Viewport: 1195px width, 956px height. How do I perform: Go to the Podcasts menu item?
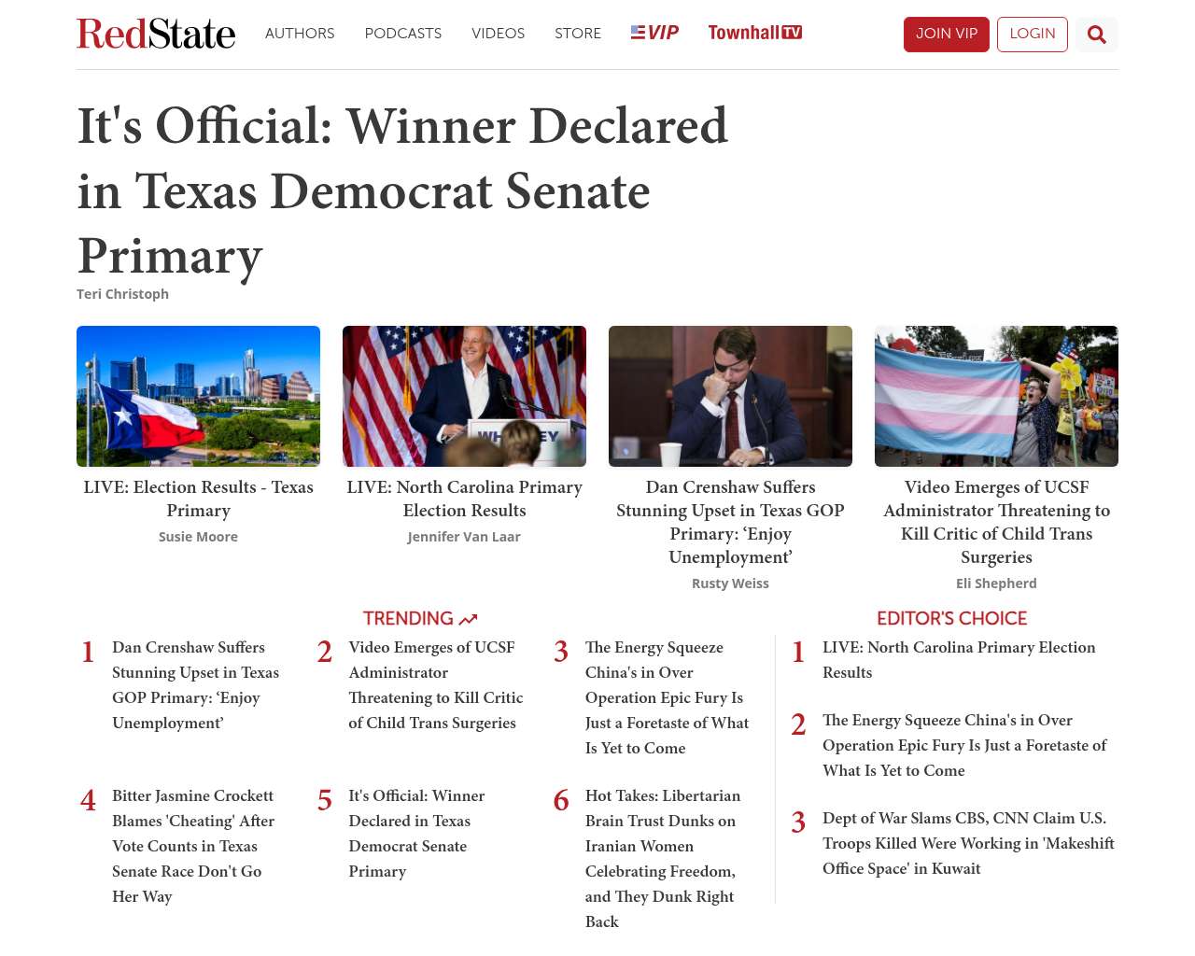(403, 34)
